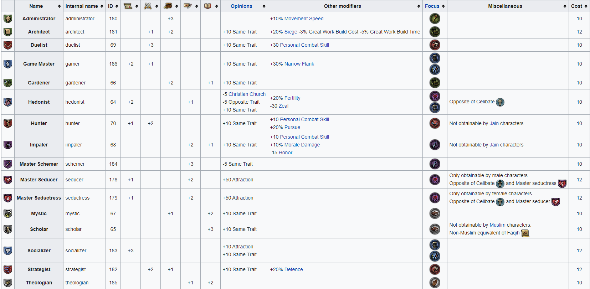Click the focus icon in Theologian row

tap(435, 283)
